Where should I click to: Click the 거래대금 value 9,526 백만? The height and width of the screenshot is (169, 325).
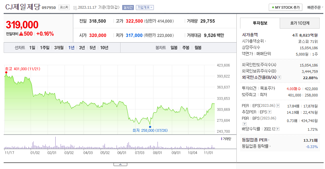214,35
